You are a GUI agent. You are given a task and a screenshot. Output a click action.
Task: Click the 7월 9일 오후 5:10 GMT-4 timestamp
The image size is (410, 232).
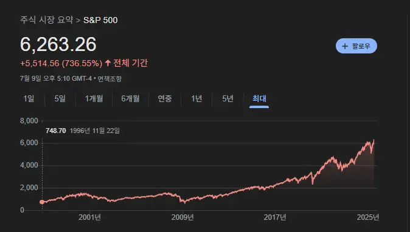[x=56, y=78]
